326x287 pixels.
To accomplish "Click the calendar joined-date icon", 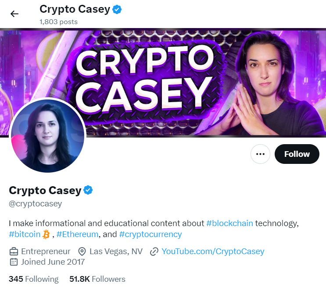I will 14,262.
